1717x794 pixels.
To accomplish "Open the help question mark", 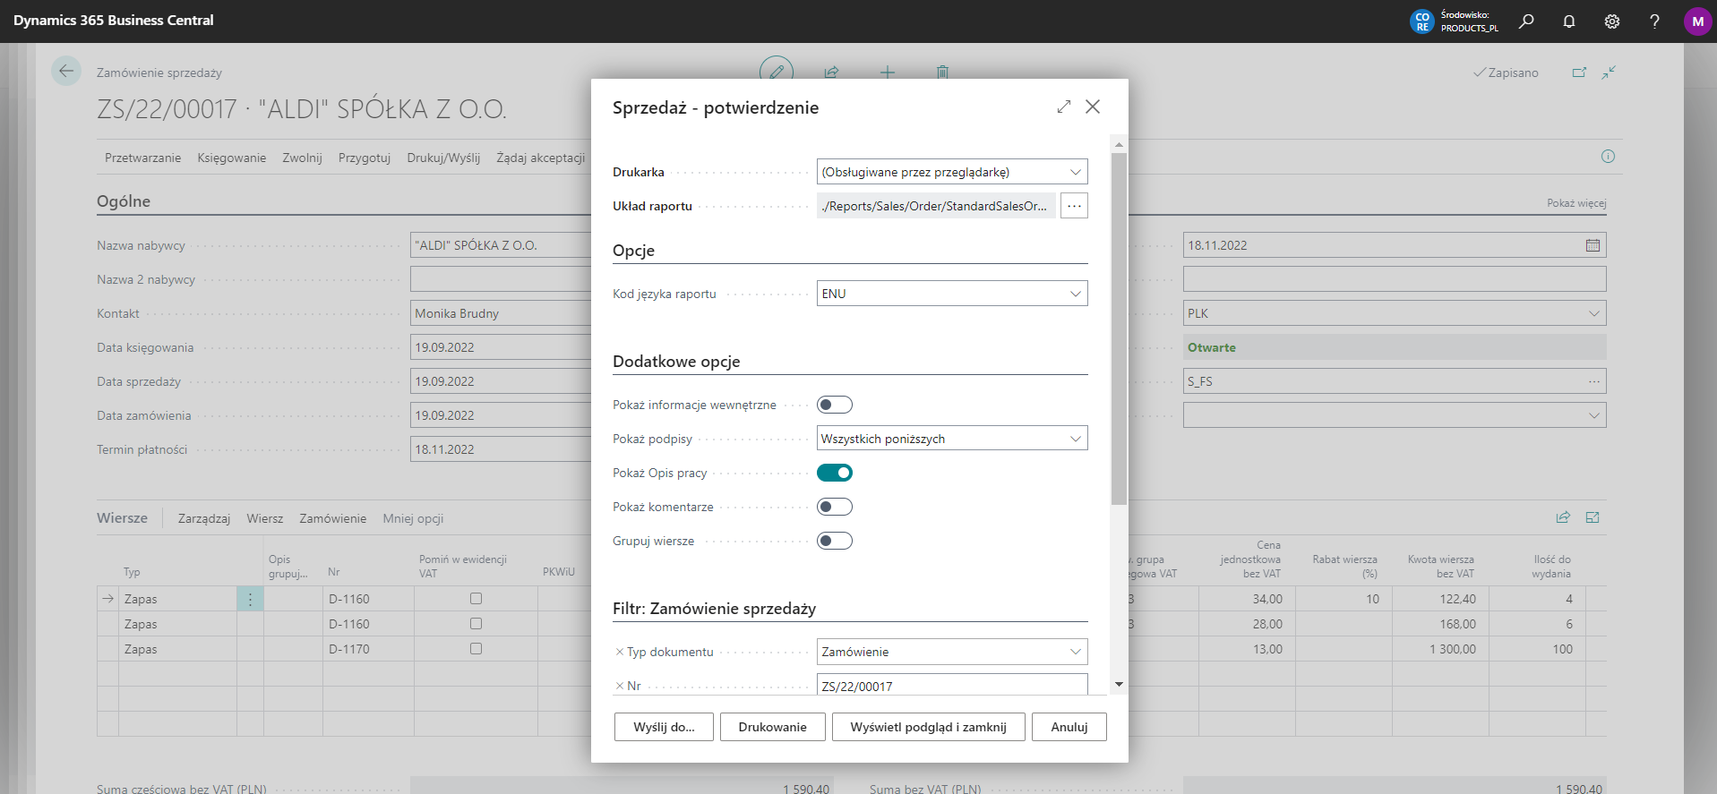I will [x=1654, y=21].
